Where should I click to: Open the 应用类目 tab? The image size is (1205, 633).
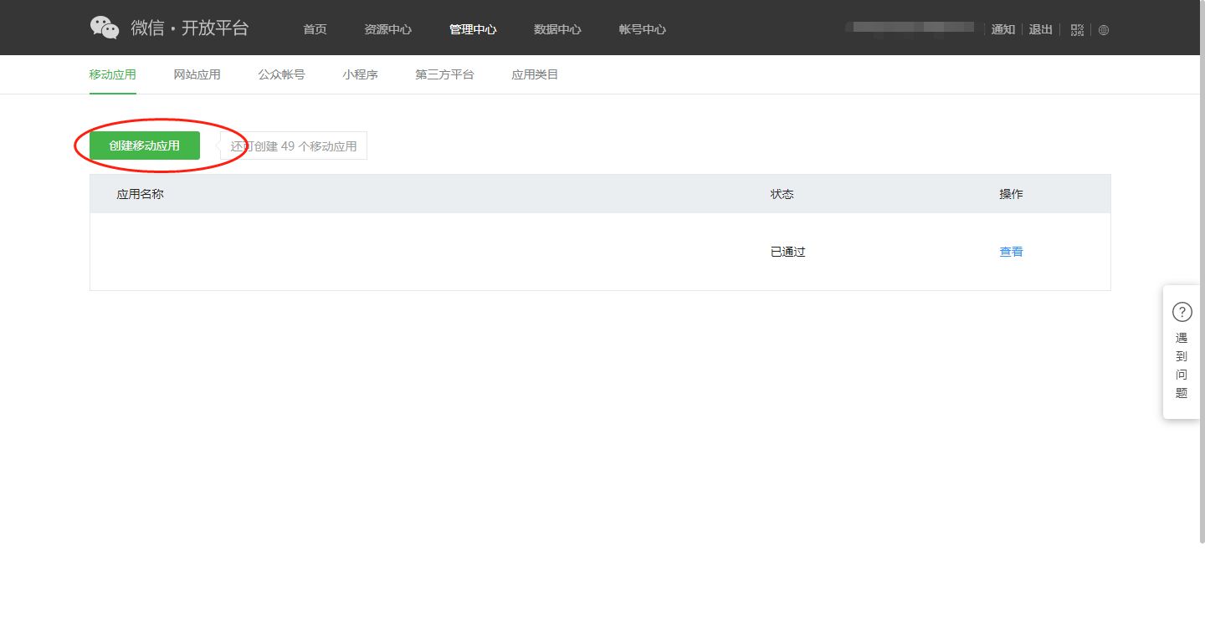coord(535,74)
